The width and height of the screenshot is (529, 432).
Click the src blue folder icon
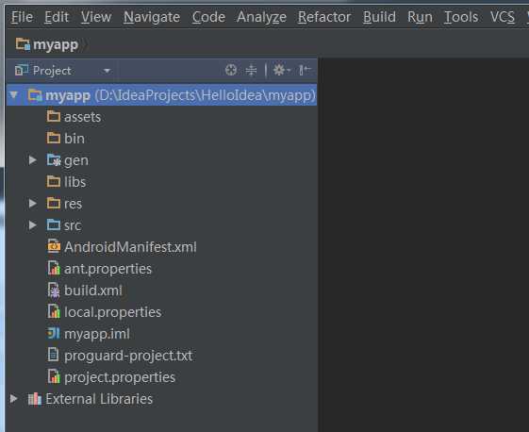click(54, 224)
